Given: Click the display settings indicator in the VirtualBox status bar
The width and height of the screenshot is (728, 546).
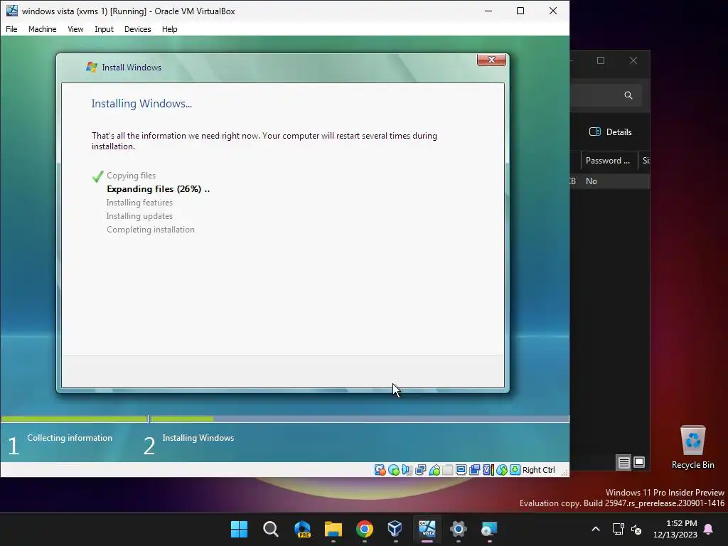Looking at the screenshot, I should 461,470.
